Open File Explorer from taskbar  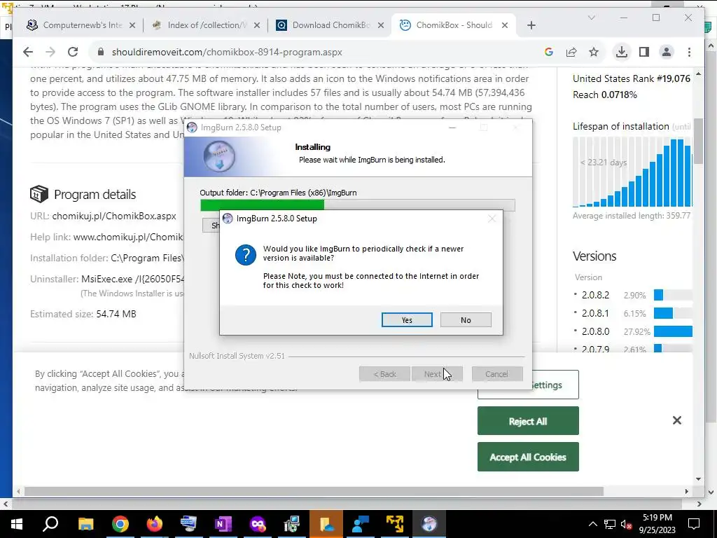point(85,524)
